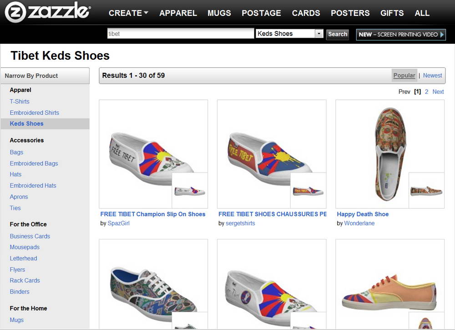455x330 pixels.
Task: Expand the Keds Shoes category dropdown
Action: (x=319, y=34)
